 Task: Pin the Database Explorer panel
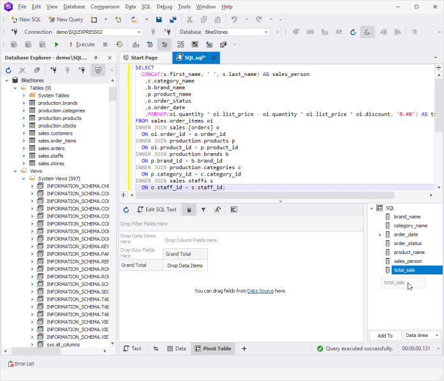coord(96,57)
